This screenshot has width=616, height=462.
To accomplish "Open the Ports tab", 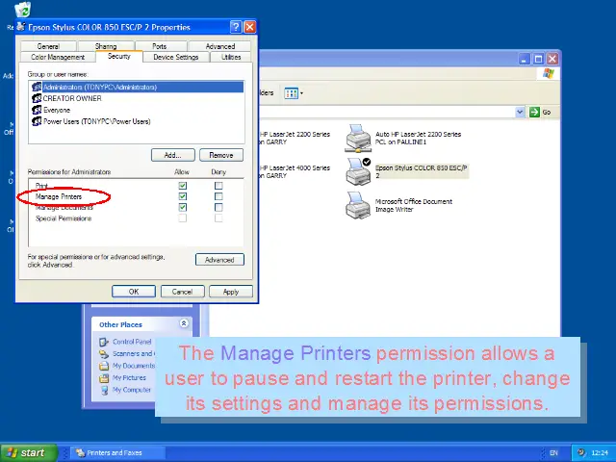I will pos(160,46).
